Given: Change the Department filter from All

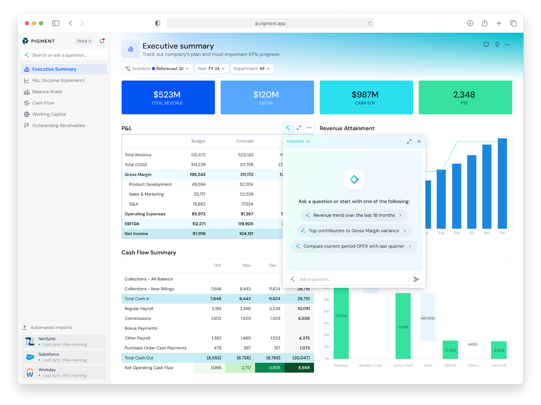Looking at the screenshot, I should coord(252,68).
